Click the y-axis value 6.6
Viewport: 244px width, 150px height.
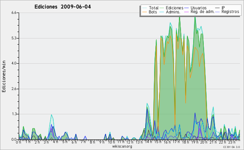pyautogui.click(x=14, y=13)
